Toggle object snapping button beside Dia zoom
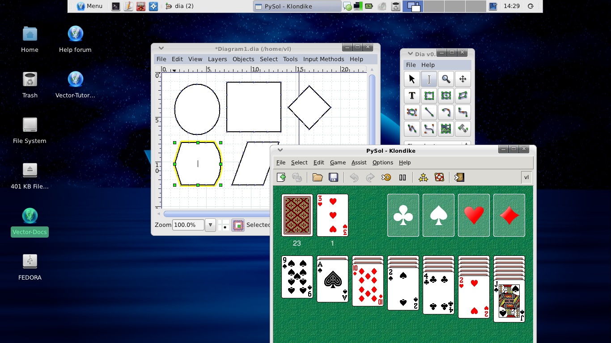 [x=238, y=225]
